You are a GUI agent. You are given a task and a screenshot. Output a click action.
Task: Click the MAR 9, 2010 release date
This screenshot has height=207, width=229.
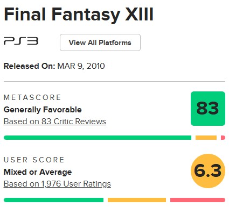coord(81,66)
